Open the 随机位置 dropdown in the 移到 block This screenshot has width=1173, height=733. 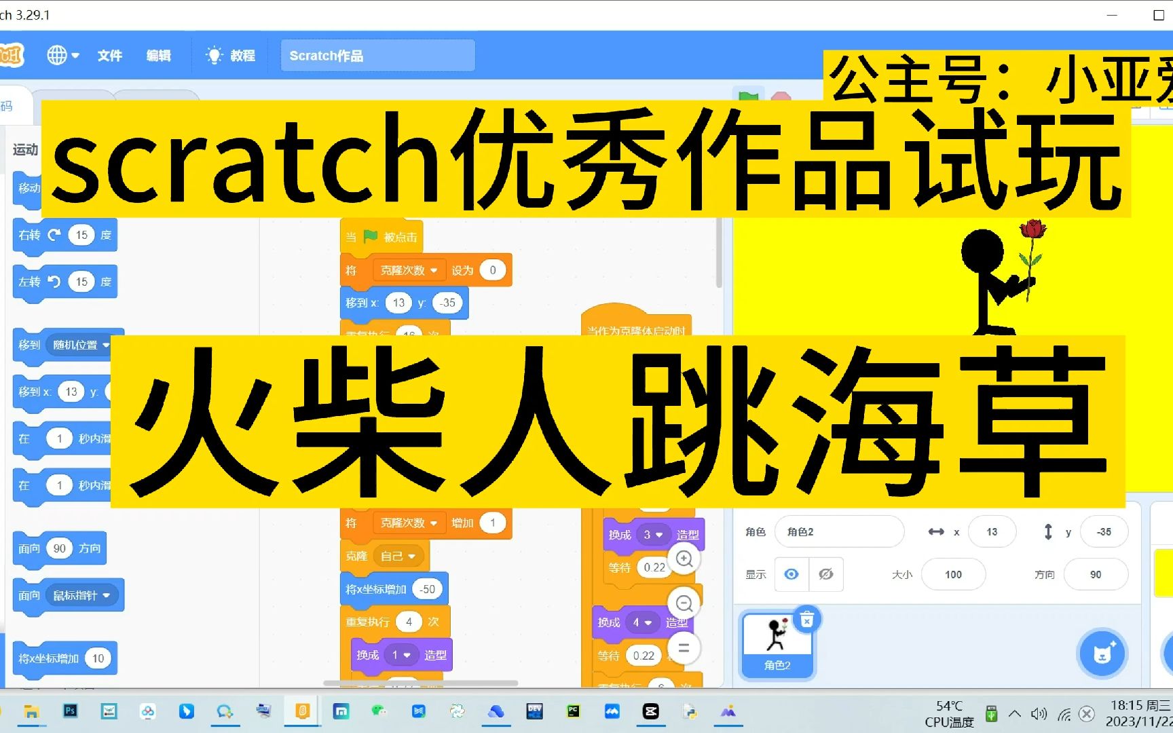(x=80, y=345)
